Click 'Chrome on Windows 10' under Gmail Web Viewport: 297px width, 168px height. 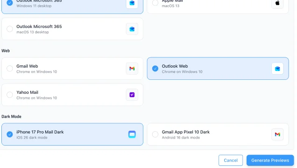click(x=36, y=72)
